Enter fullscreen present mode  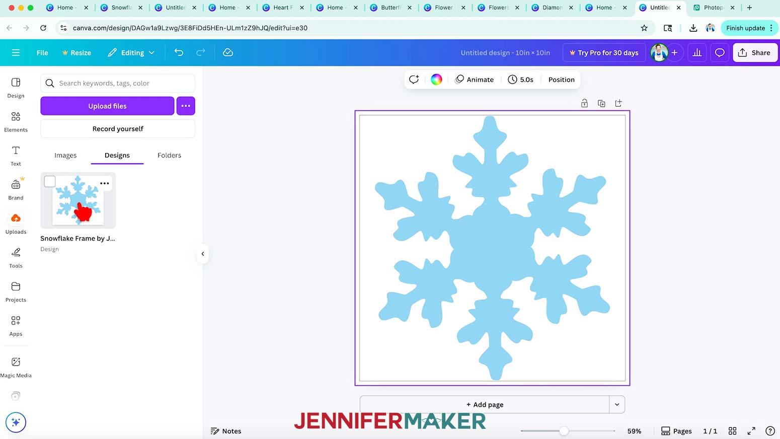pos(751,431)
